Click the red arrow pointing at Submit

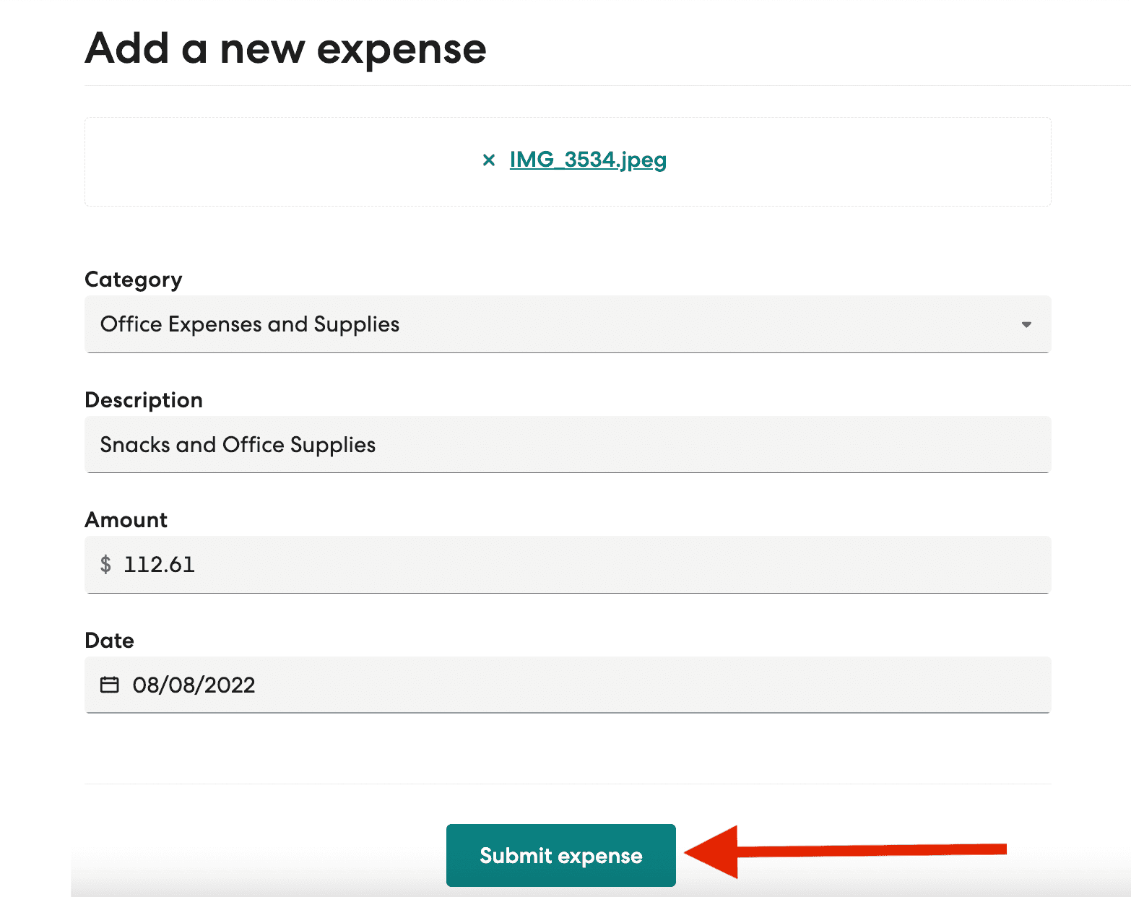pos(845,851)
